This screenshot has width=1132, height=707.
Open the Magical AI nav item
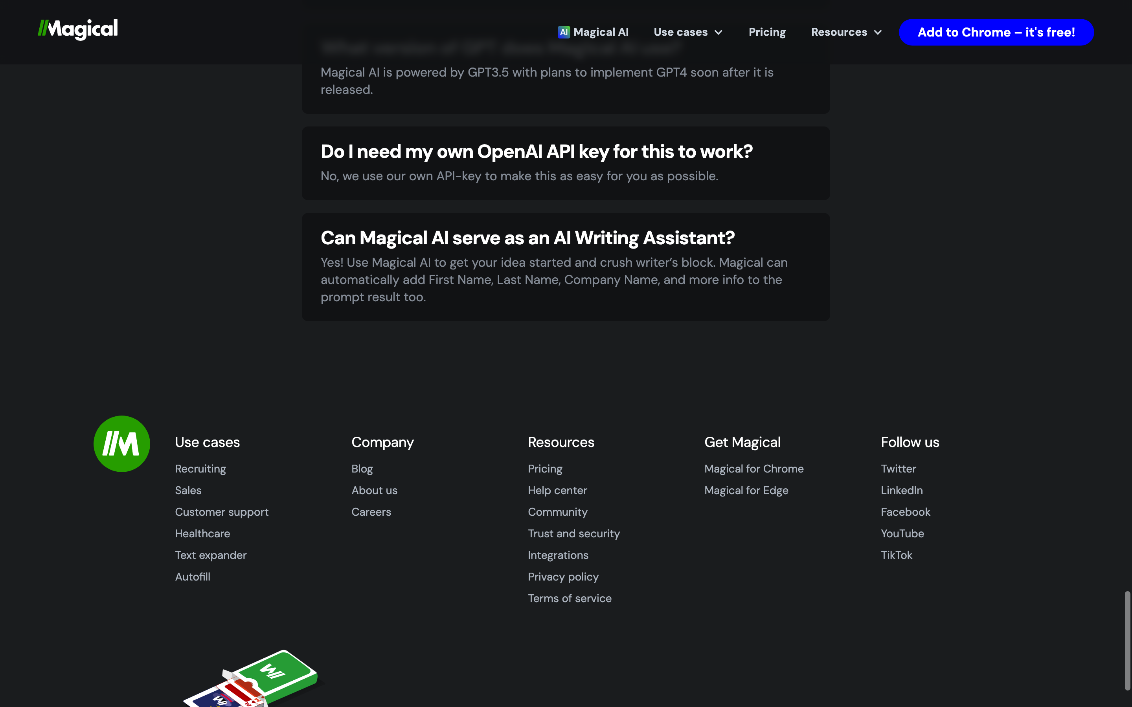click(593, 32)
